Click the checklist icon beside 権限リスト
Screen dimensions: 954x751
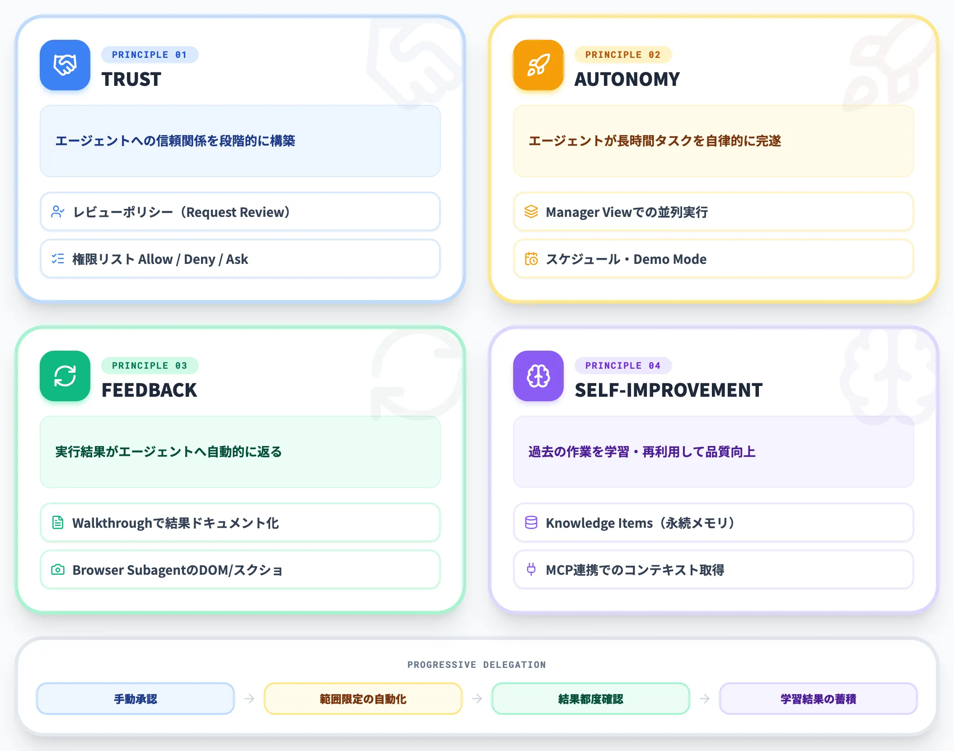58,259
